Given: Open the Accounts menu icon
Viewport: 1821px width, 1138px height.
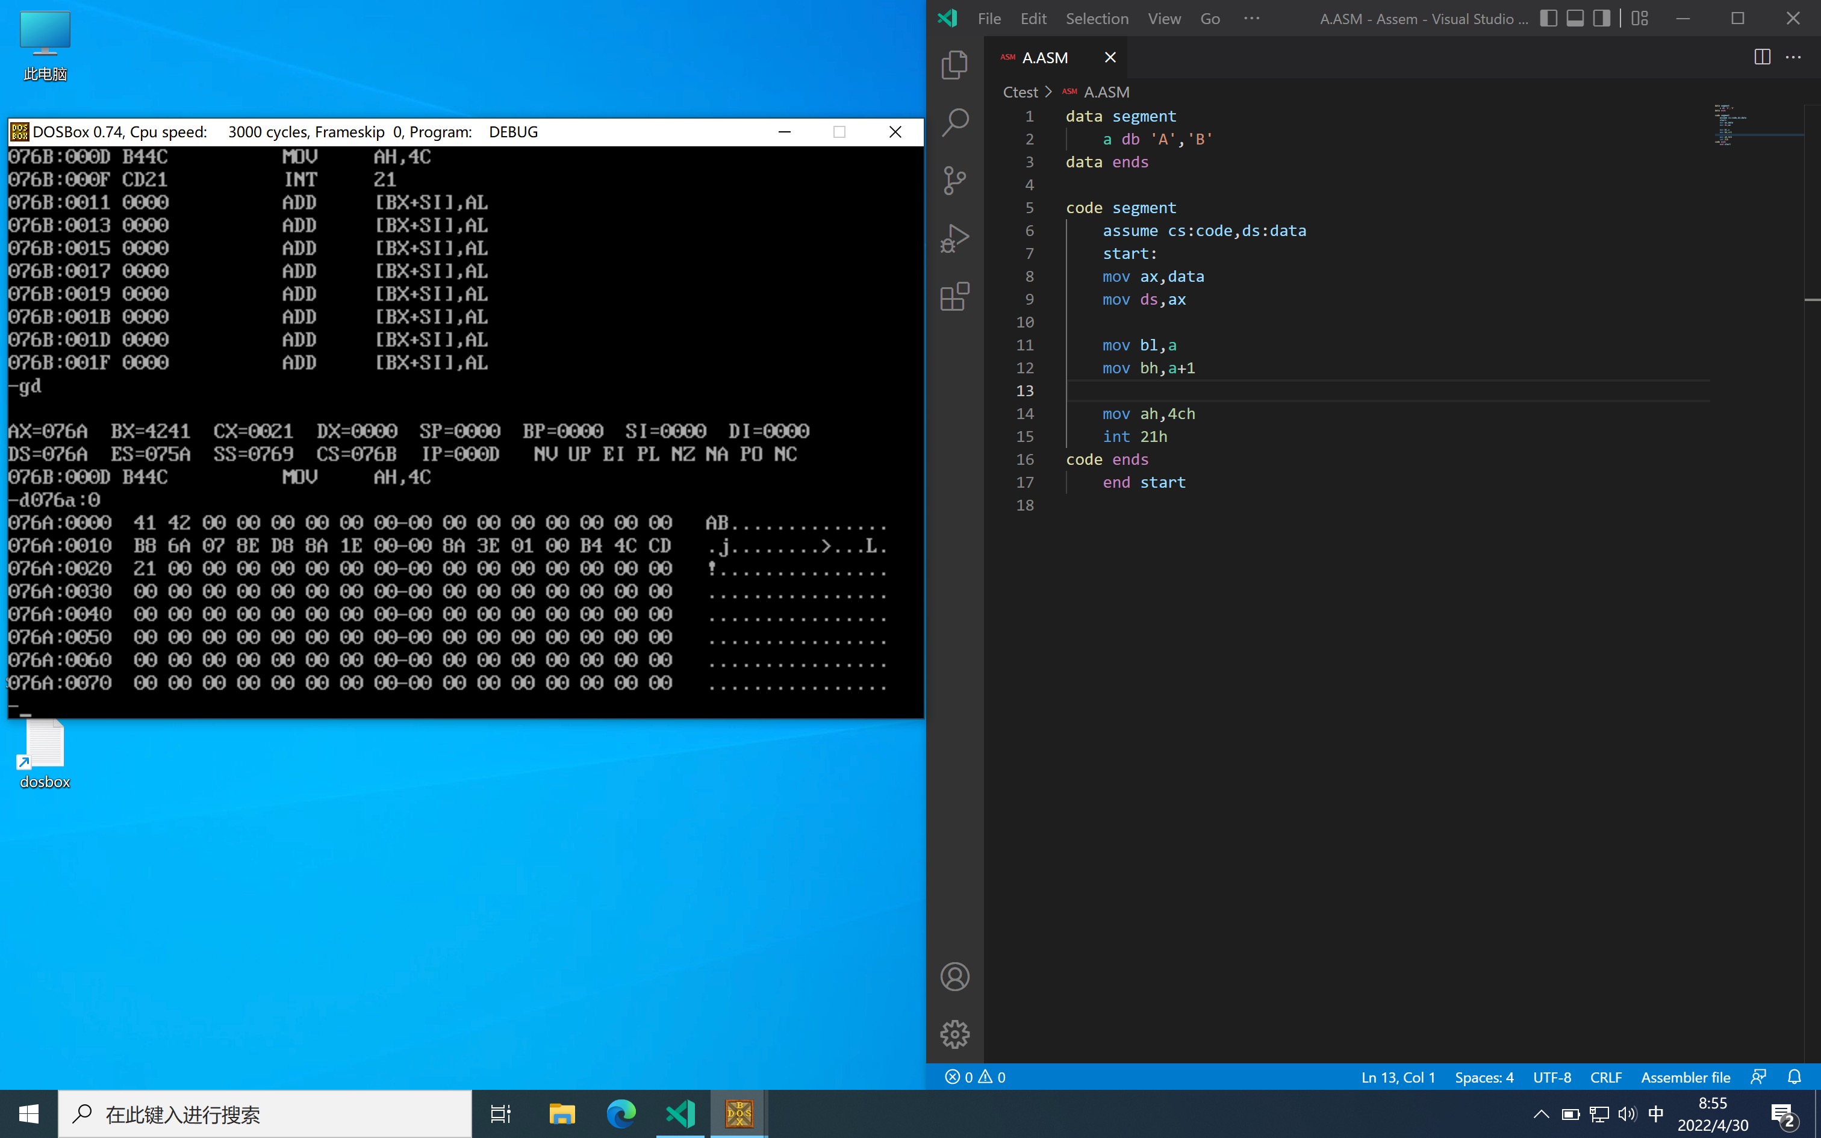Looking at the screenshot, I should coord(954,976).
